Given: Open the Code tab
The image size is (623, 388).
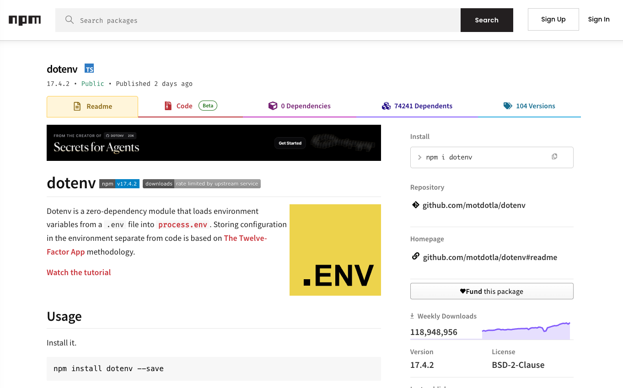Looking at the screenshot, I should 191,106.
